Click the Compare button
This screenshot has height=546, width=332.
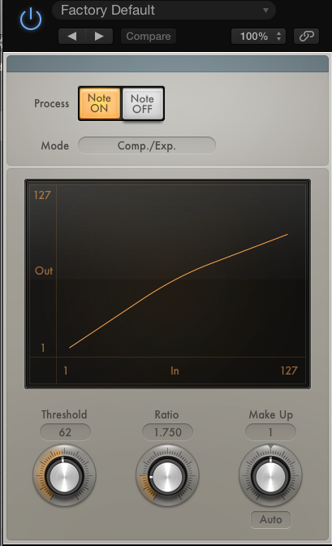149,37
